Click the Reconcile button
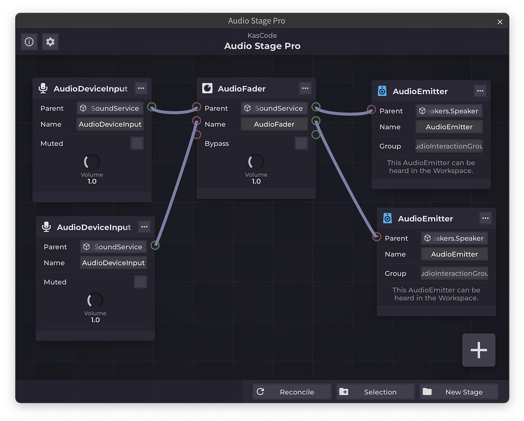Screen dimensions: 524x421 coord(291,391)
